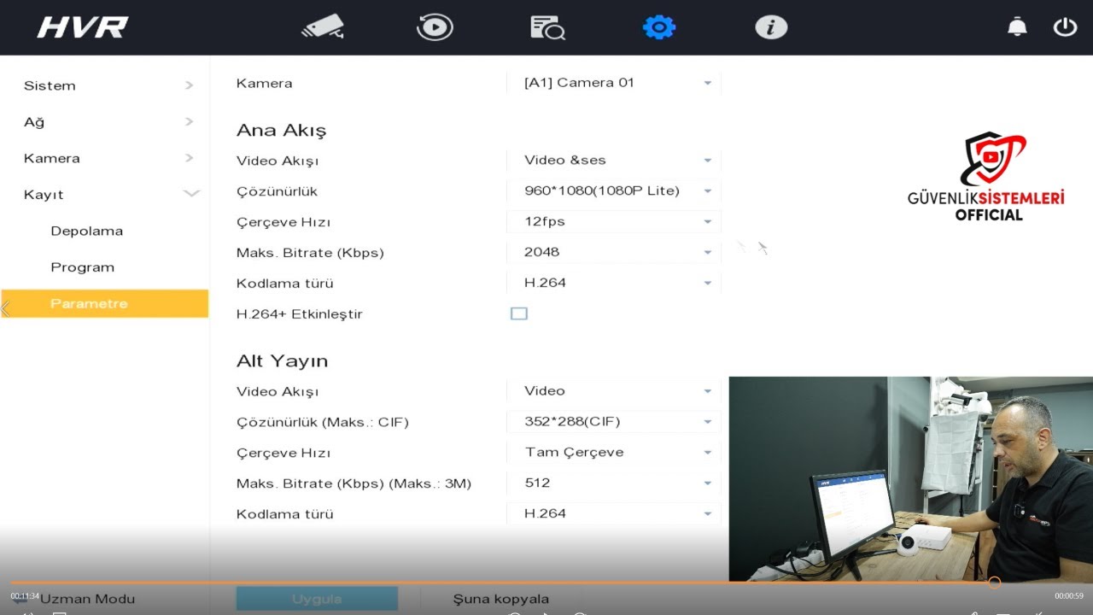Screen dimensions: 1093x615
Task: Open Ana Akış Kodlama türü dropdown
Action: tap(615, 283)
